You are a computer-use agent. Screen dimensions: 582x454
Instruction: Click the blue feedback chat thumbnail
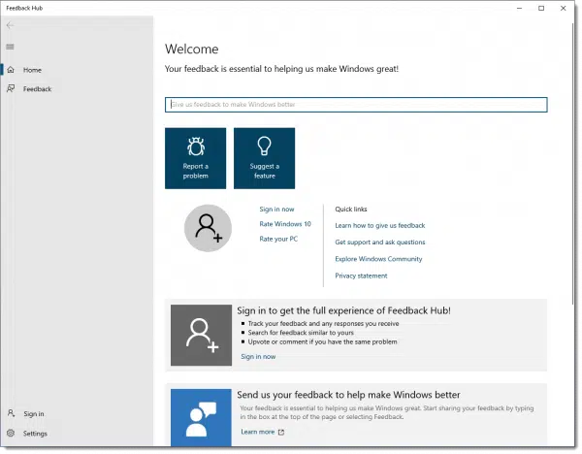[x=201, y=417]
